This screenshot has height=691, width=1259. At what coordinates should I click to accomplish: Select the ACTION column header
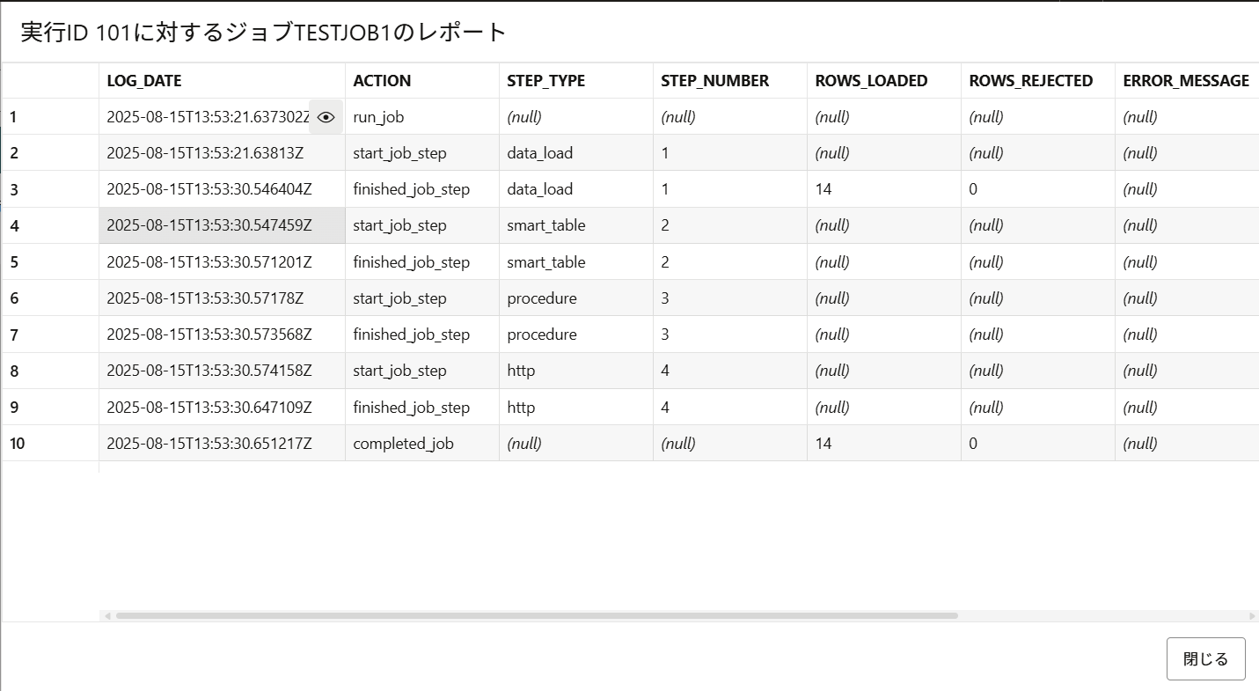(421, 81)
